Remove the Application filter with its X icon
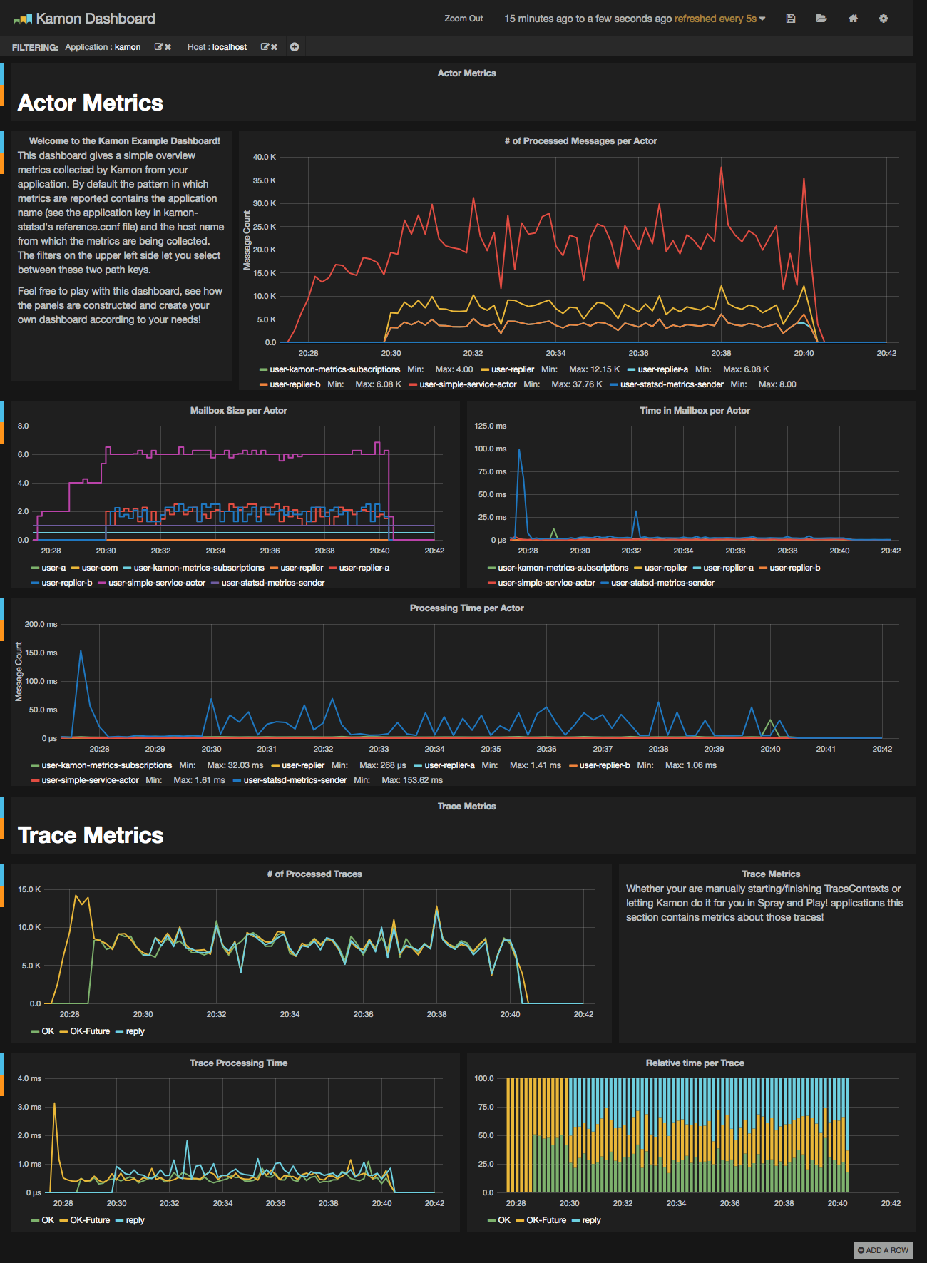 click(168, 47)
